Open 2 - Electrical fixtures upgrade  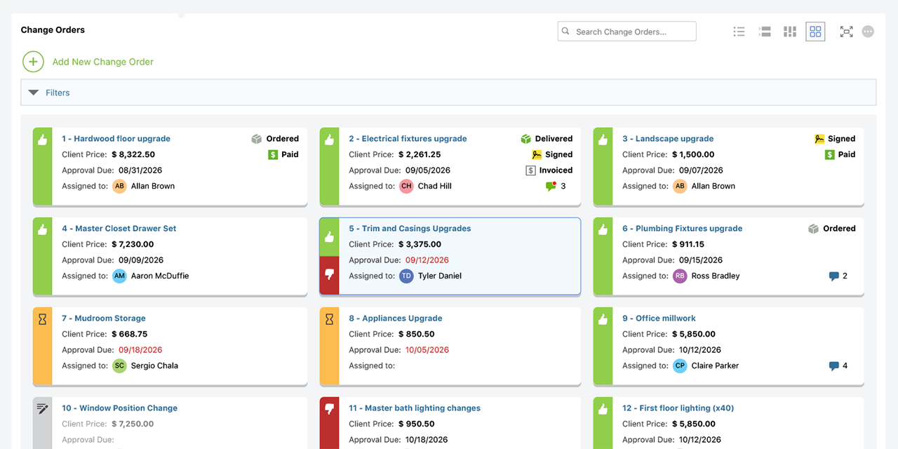point(408,139)
